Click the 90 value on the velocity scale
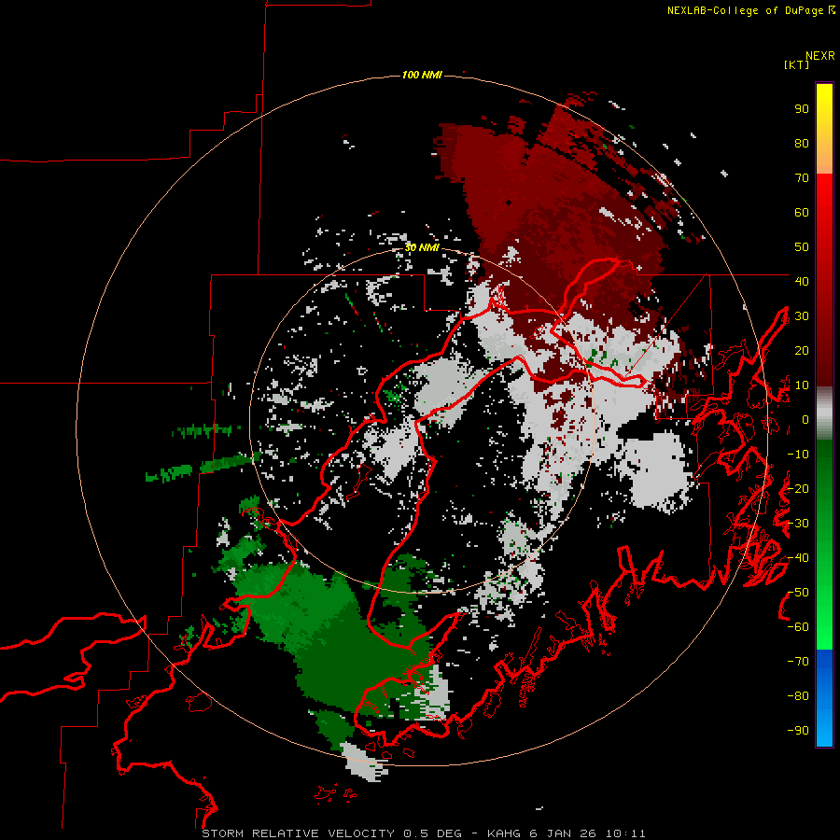The height and width of the screenshot is (840, 840). pos(802,109)
